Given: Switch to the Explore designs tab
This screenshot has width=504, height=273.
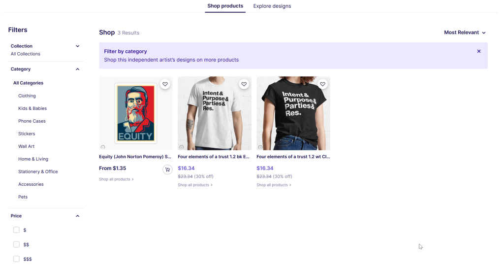Looking at the screenshot, I should (x=272, y=6).
